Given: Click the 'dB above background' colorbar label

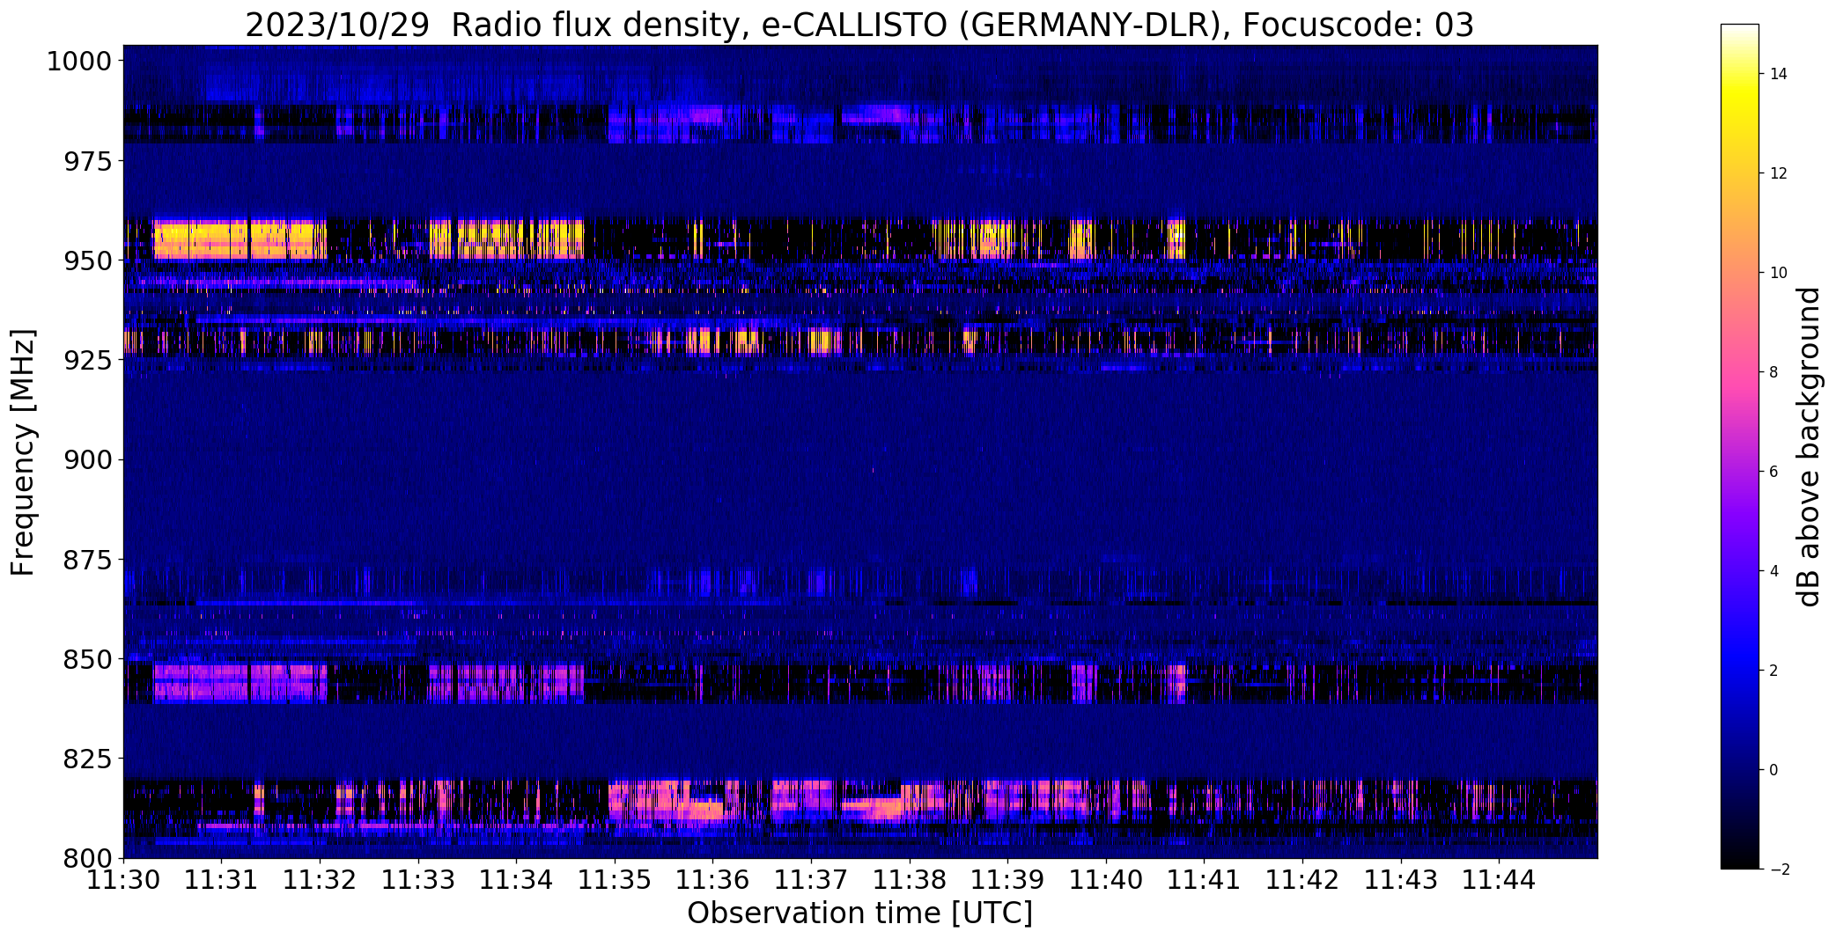Looking at the screenshot, I should [1810, 447].
